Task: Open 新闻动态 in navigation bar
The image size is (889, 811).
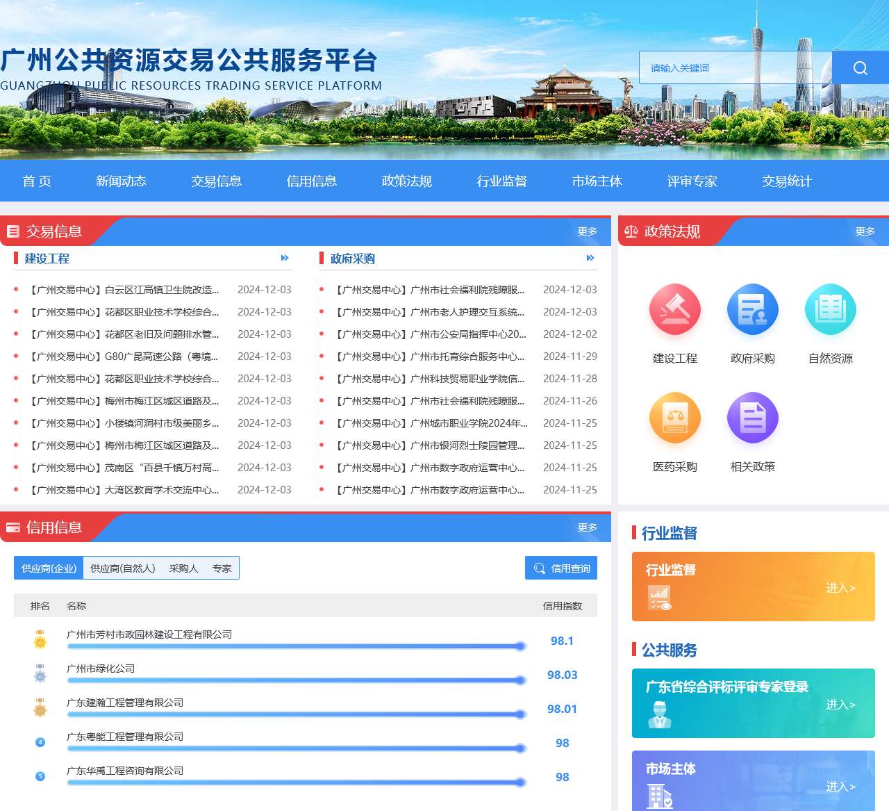Action: click(x=121, y=181)
